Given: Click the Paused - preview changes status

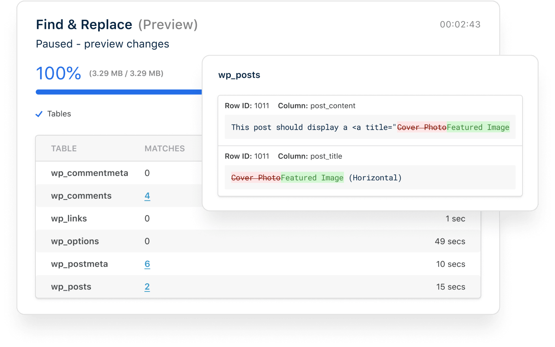Looking at the screenshot, I should pyautogui.click(x=103, y=44).
